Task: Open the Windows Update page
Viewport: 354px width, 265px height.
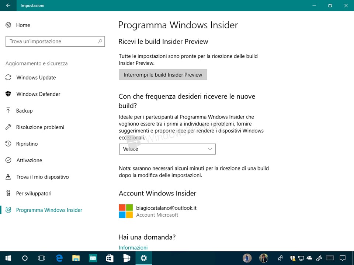Action: click(36, 78)
